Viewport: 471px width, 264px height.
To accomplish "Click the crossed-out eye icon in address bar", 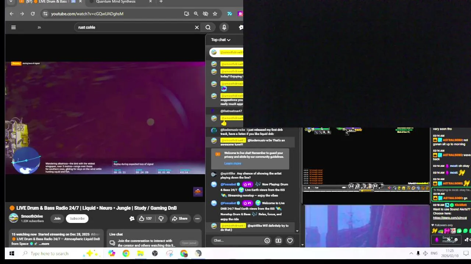I will pos(205,14).
